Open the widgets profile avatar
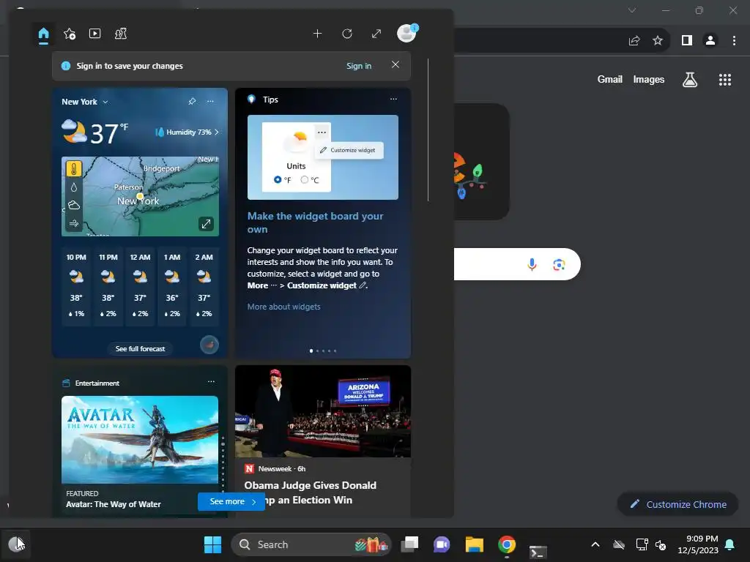Screen dimensions: 750x562 click(x=407, y=33)
